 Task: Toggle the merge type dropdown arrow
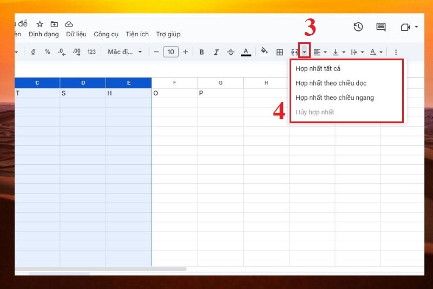pyautogui.click(x=304, y=52)
